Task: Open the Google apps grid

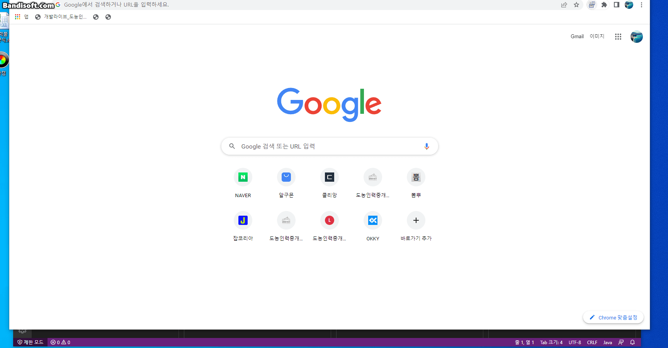Action: pos(618,37)
